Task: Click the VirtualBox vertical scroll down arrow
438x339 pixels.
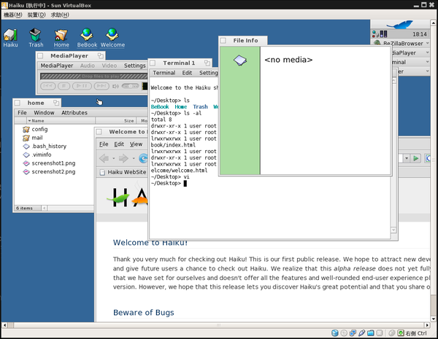Action: pos(433,319)
